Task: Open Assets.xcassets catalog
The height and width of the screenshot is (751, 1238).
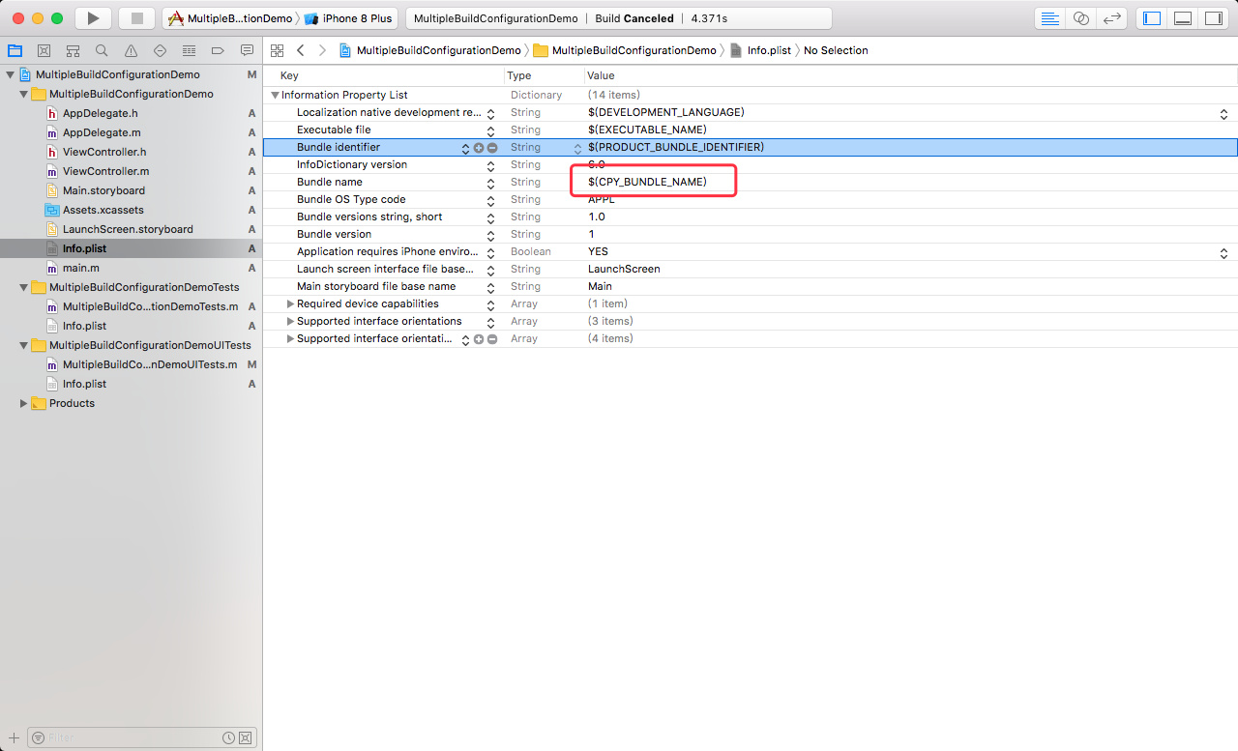Action: 103,210
